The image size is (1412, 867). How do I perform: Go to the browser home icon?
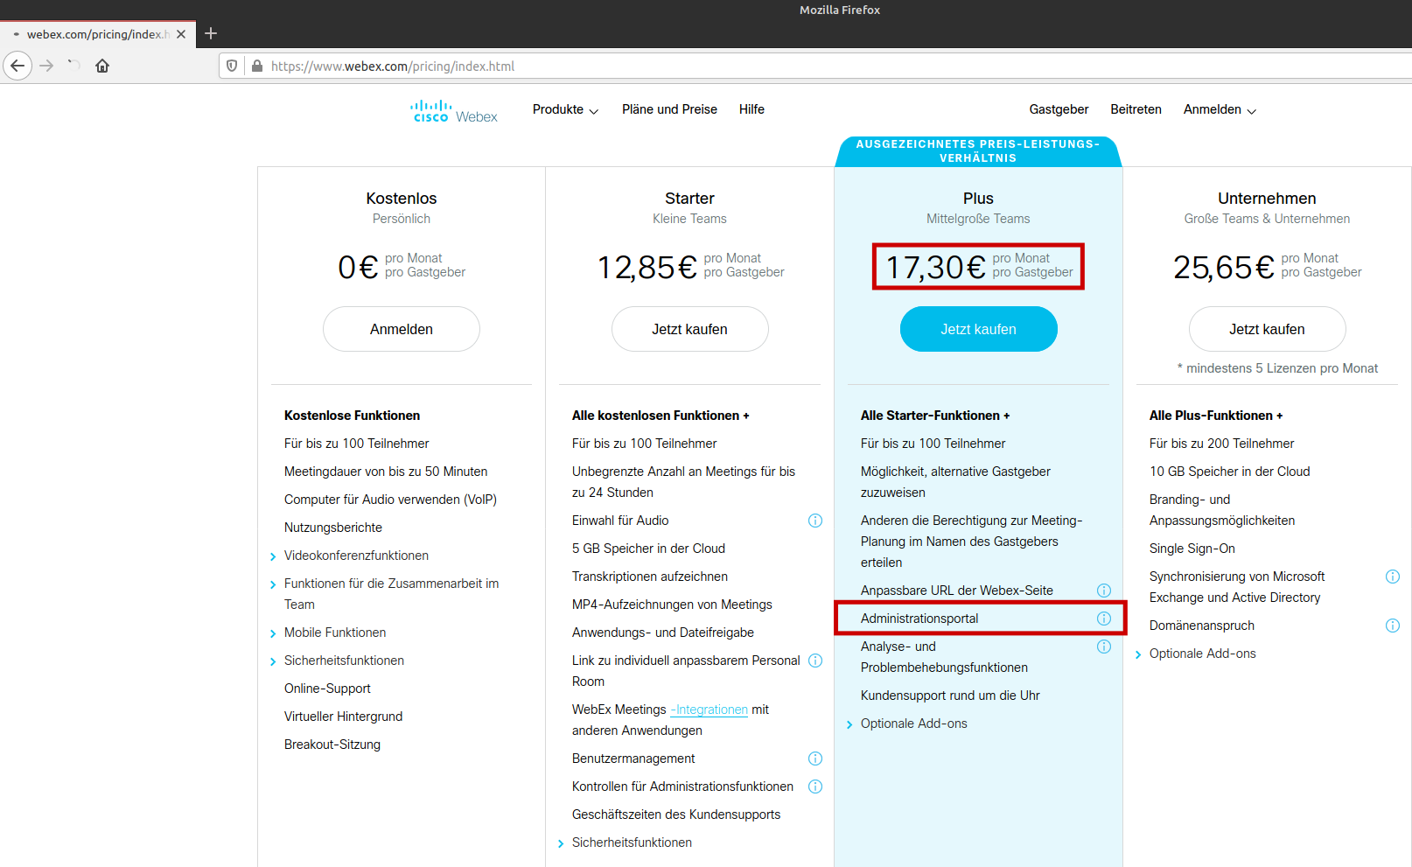pyautogui.click(x=102, y=66)
